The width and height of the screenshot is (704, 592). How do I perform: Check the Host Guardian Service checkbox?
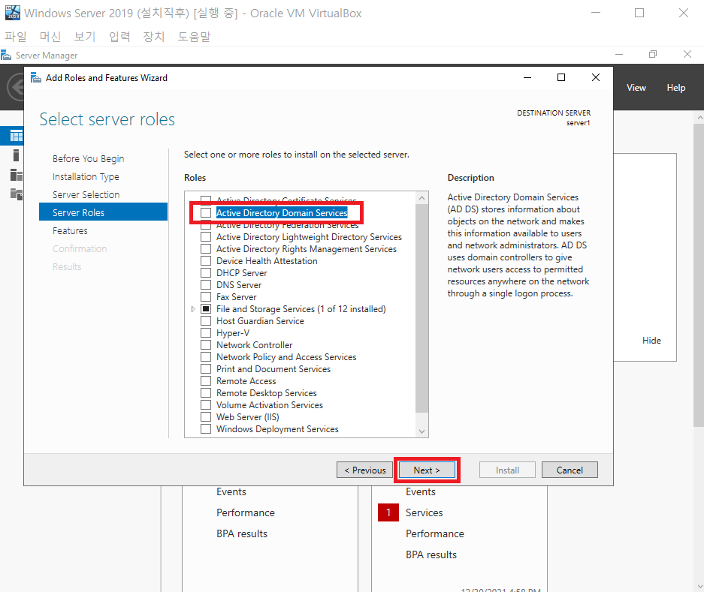pos(206,321)
